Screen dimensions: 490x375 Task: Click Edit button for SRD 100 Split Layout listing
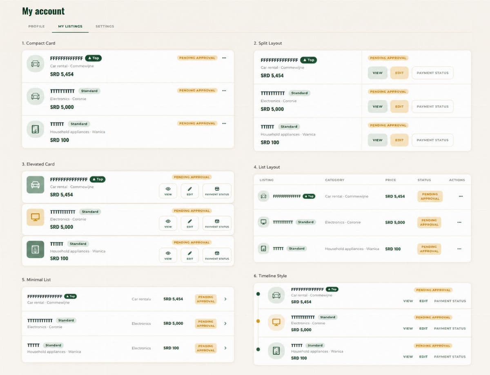[x=399, y=140]
